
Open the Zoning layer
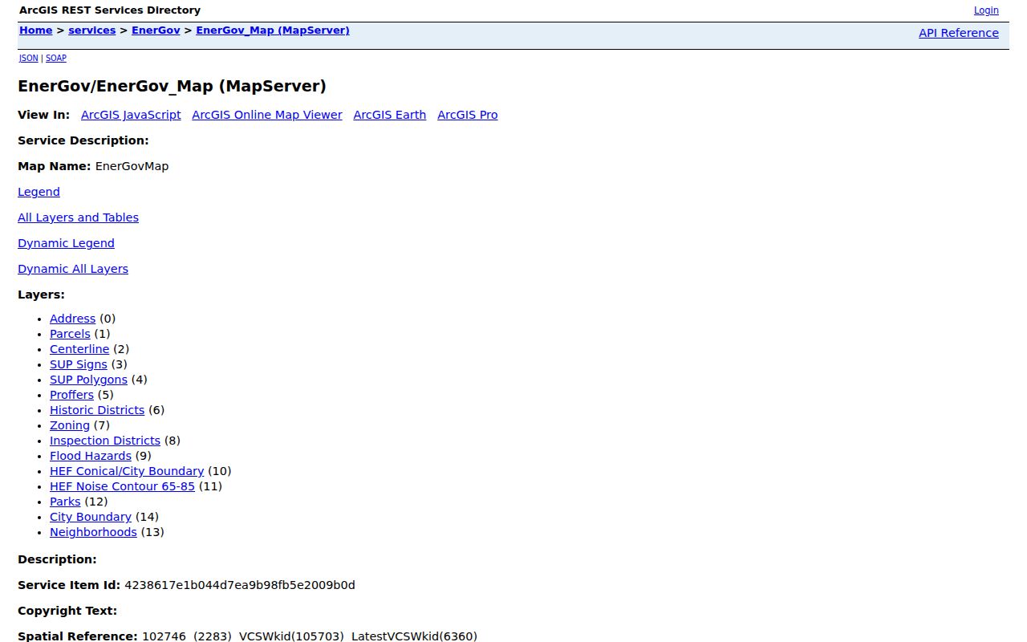point(70,425)
